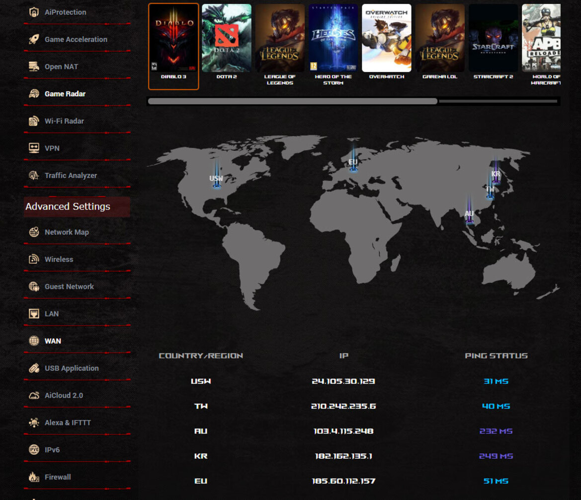Select the Starcraft 2 game cover

click(493, 38)
